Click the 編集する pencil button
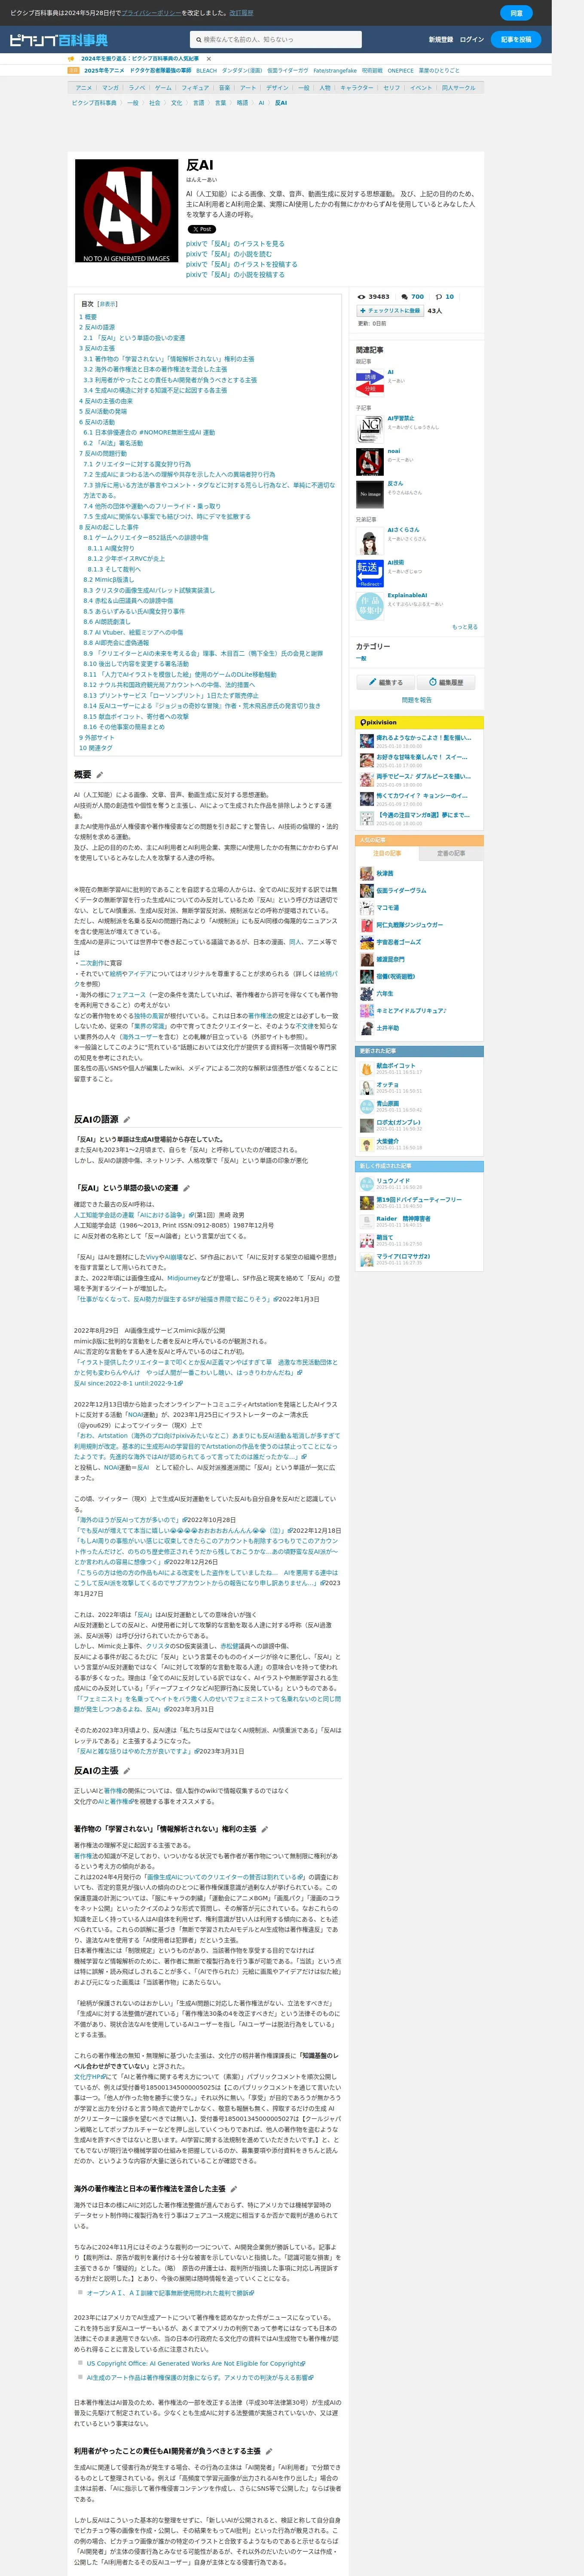 [385, 682]
